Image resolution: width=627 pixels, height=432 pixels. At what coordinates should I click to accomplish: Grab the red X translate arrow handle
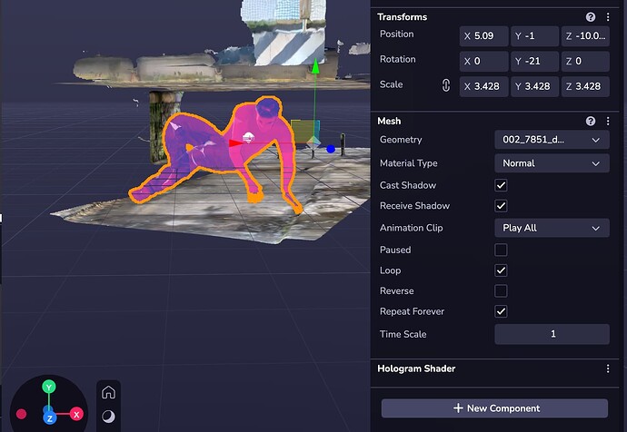coord(236,142)
